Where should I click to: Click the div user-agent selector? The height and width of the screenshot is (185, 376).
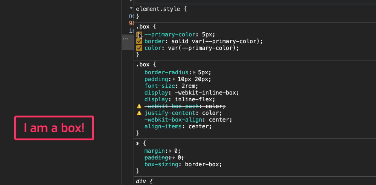141,181
